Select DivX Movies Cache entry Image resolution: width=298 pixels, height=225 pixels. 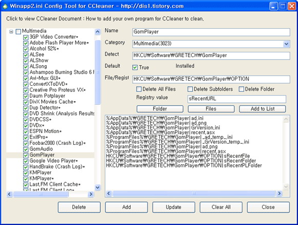click(52, 102)
